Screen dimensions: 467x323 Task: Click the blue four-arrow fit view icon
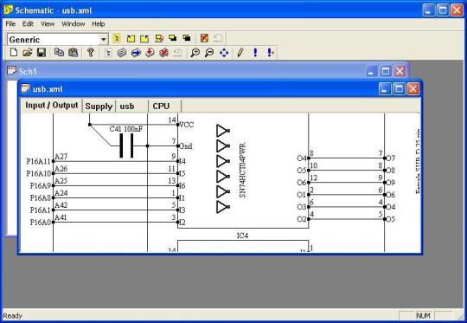[x=224, y=53]
